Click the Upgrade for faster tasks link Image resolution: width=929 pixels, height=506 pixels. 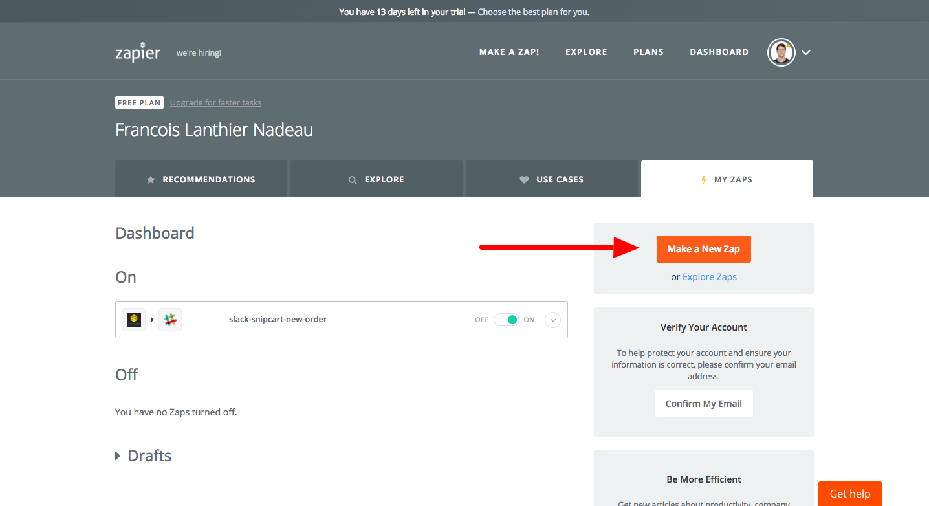coord(215,102)
